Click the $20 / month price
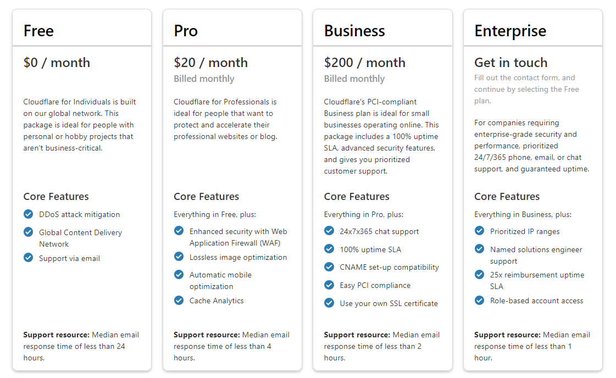The width and height of the screenshot is (616, 378). [x=210, y=63]
